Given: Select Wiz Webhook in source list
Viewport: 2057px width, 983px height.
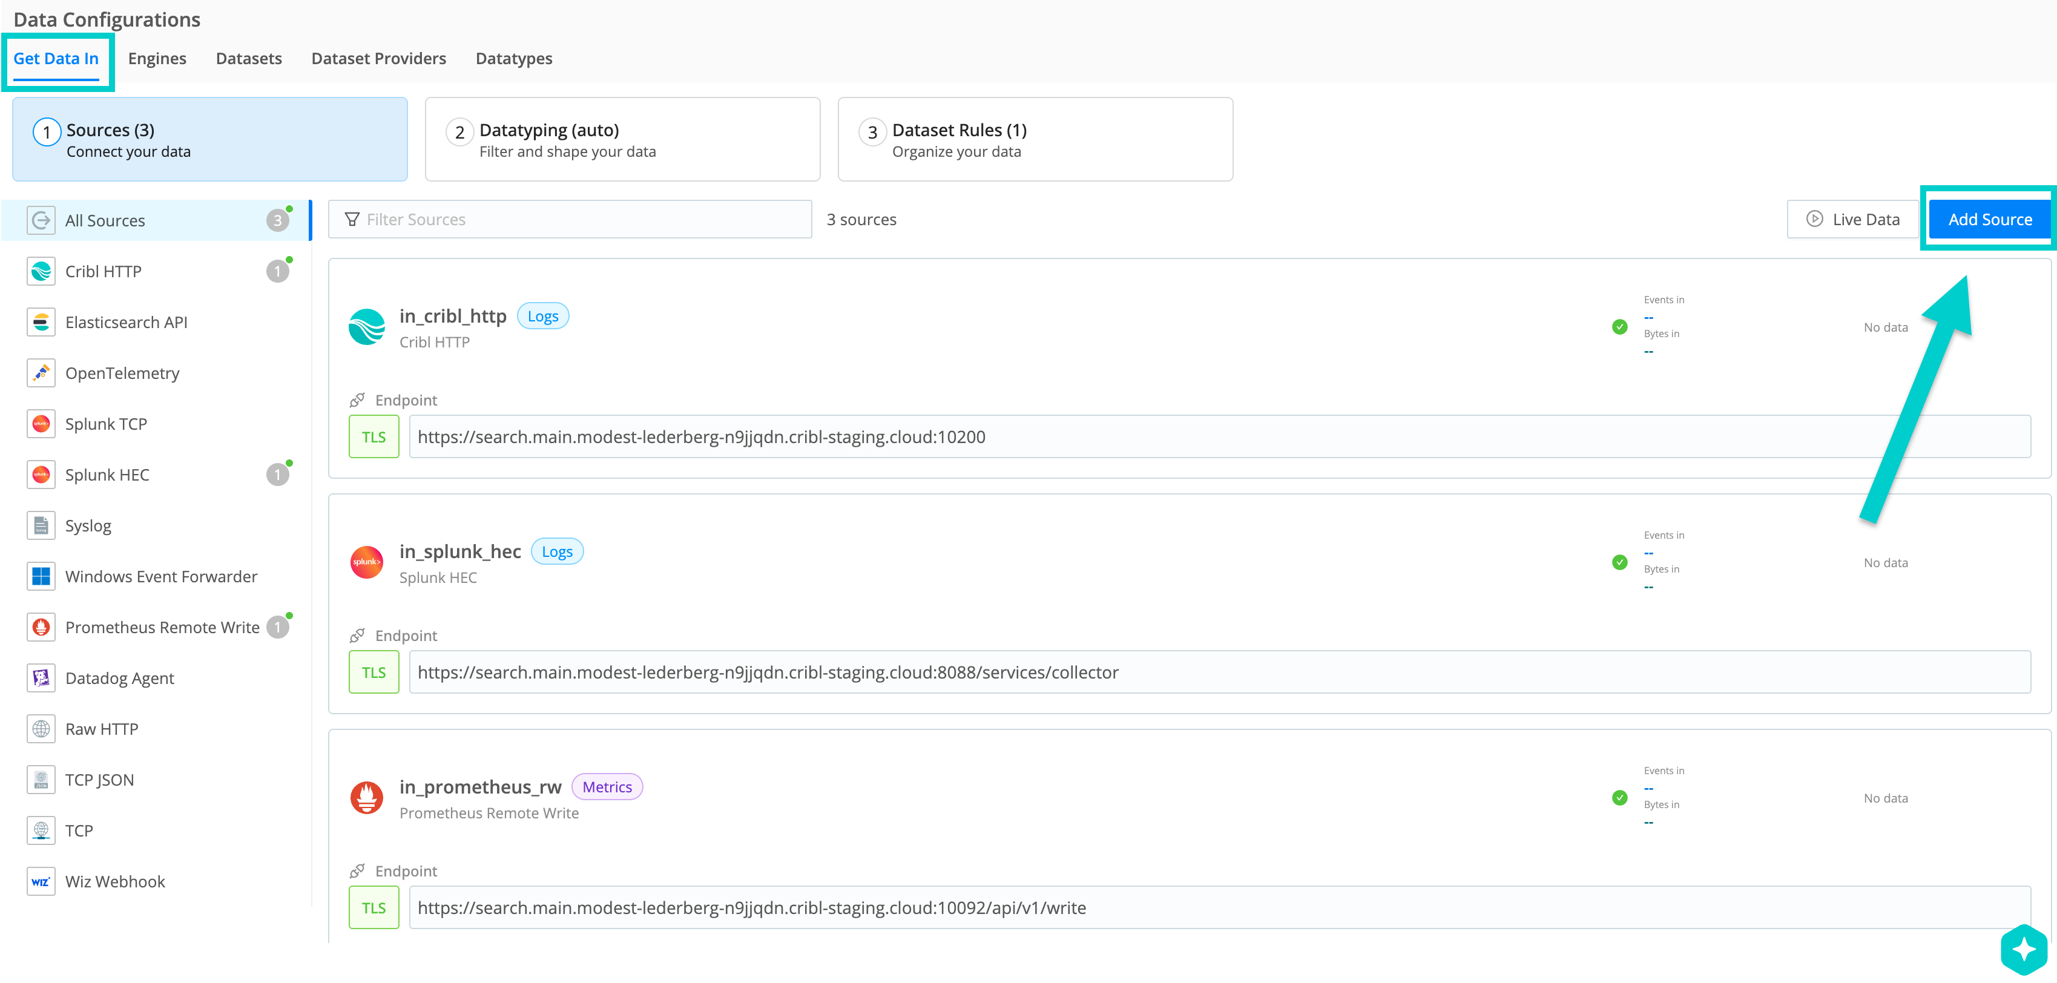Looking at the screenshot, I should pos(156,881).
